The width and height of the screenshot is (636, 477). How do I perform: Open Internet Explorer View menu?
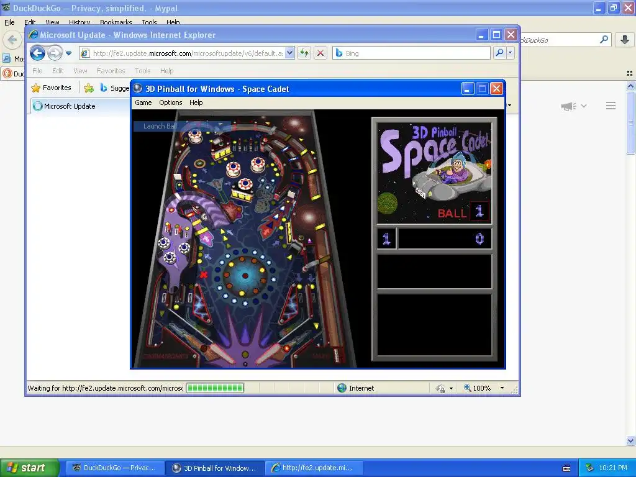point(80,71)
